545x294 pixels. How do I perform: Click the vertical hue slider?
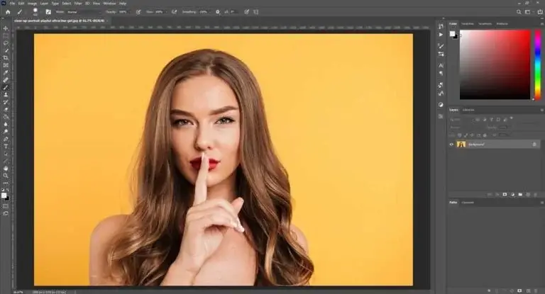pyautogui.click(x=538, y=64)
